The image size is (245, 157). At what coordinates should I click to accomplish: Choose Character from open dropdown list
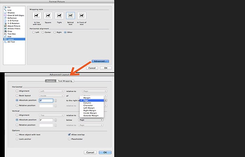click(92, 105)
